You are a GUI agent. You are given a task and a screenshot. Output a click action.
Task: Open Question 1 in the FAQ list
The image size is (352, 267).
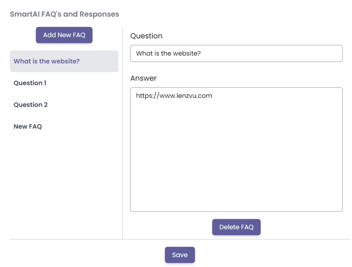click(x=30, y=83)
